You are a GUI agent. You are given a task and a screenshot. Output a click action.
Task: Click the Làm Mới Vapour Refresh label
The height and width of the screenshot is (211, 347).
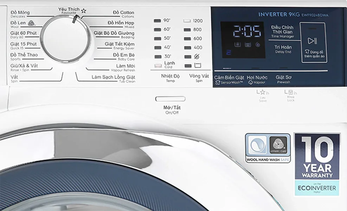123,68
